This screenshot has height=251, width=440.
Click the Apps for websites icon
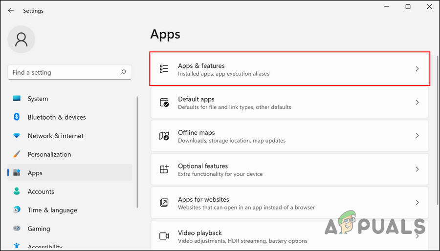164,203
